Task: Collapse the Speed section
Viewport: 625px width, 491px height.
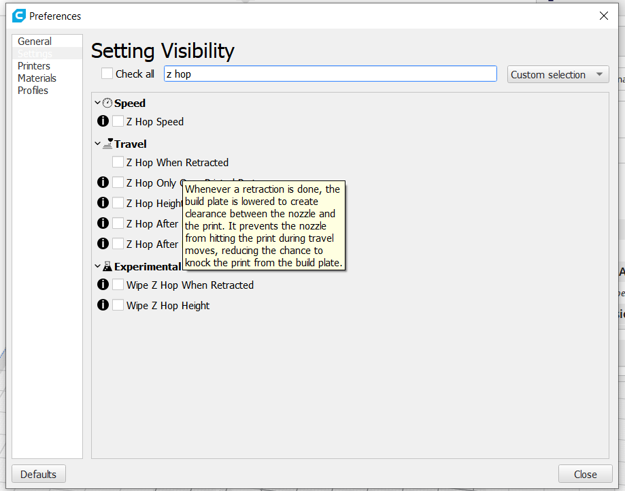Action: click(97, 104)
